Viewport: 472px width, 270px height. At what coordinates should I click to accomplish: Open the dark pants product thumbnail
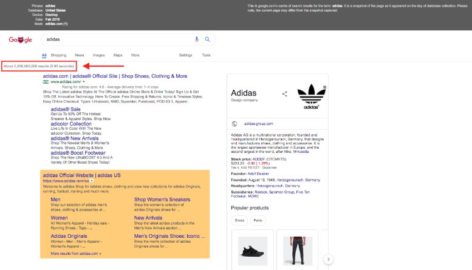click(x=298, y=251)
